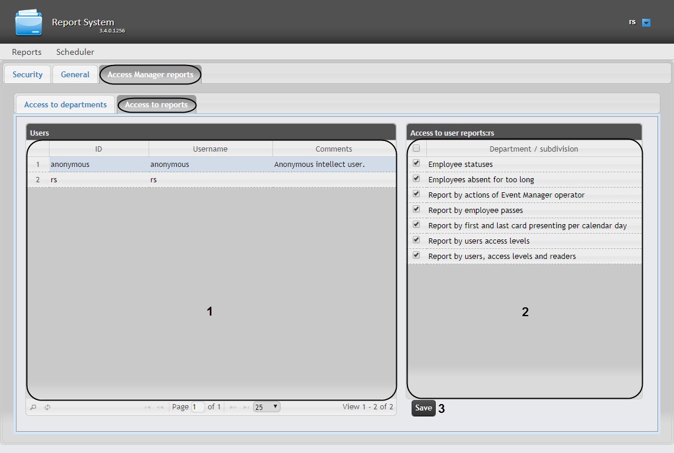Uncheck Report by employee passes
The height and width of the screenshot is (453, 674).
pos(416,209)
